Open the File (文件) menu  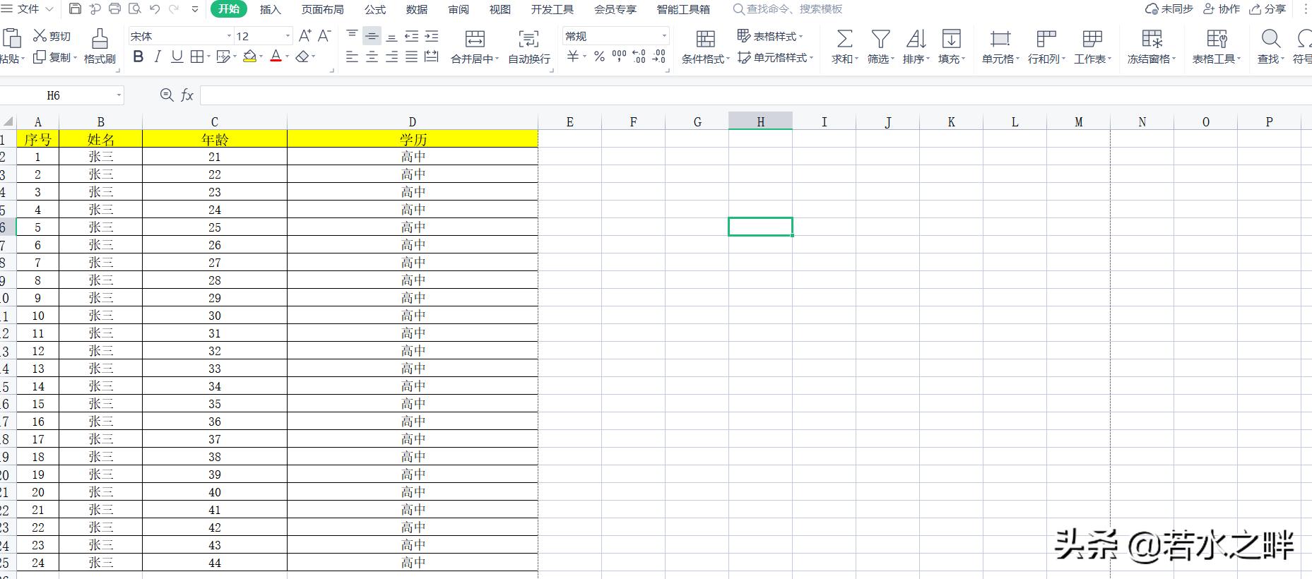click(28, 9)
